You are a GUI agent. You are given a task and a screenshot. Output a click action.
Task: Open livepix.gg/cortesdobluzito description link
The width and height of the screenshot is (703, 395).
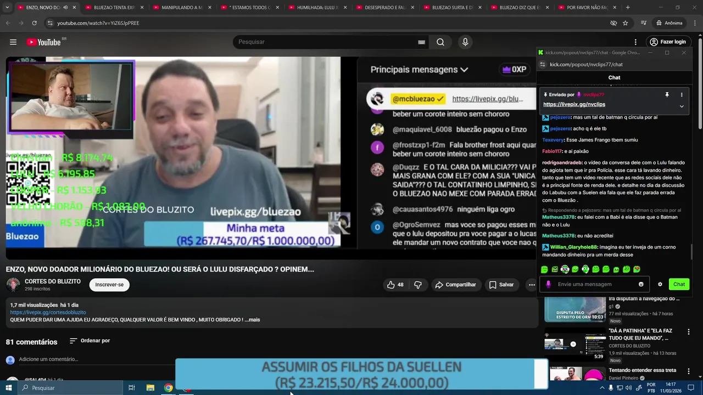click(48, 313)
